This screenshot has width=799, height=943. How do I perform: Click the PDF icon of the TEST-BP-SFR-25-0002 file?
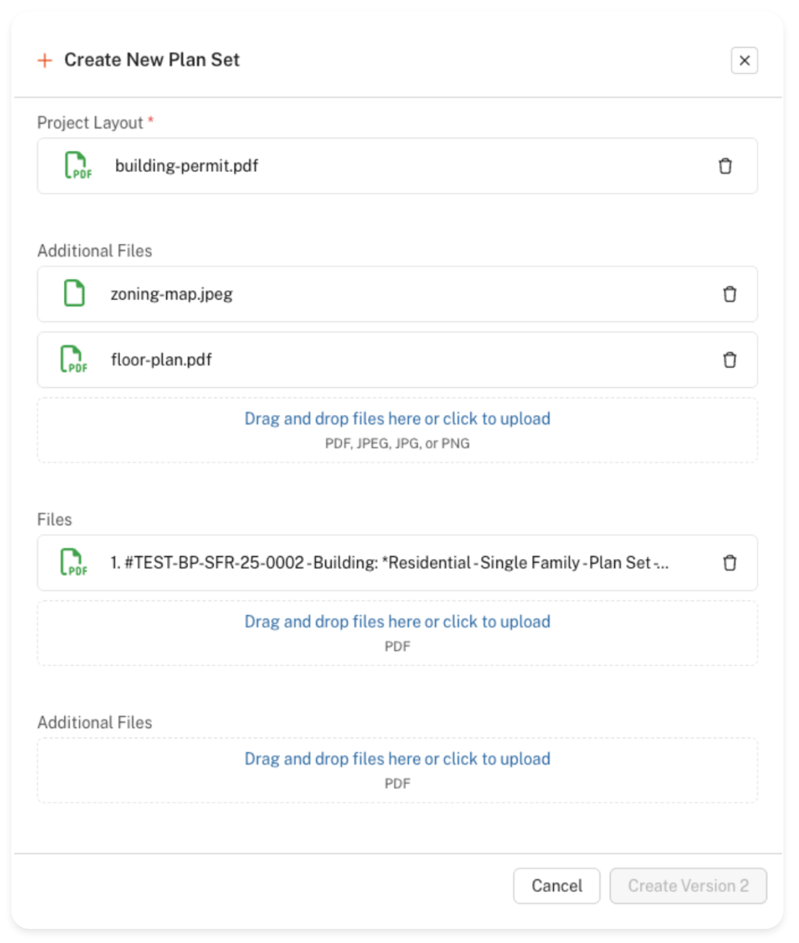tap(73, 562)
